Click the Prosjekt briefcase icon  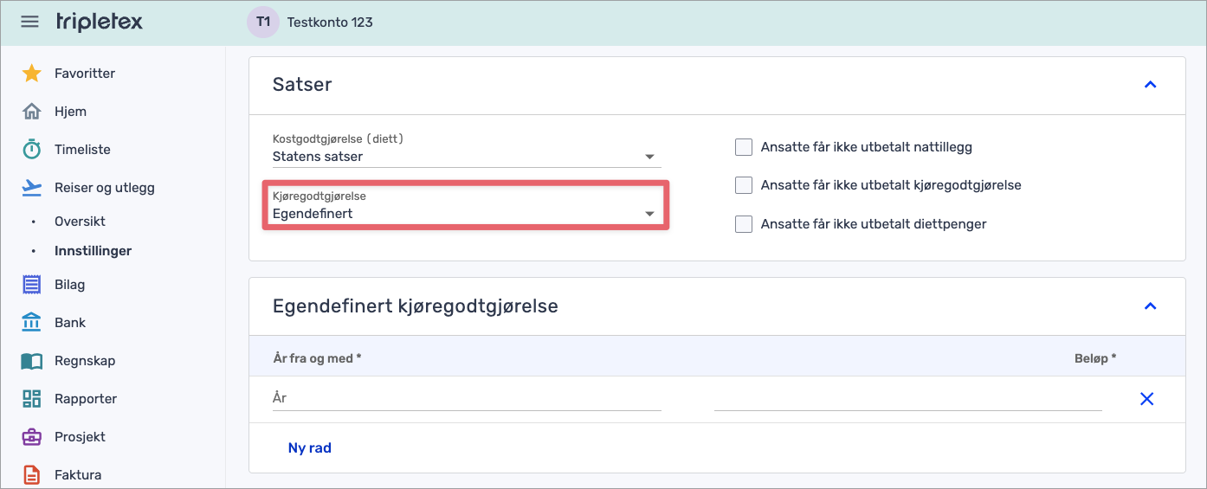32,437
